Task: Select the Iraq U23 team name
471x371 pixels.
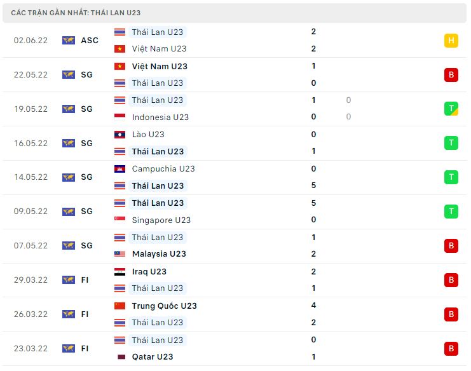Action: click(149, 272)
